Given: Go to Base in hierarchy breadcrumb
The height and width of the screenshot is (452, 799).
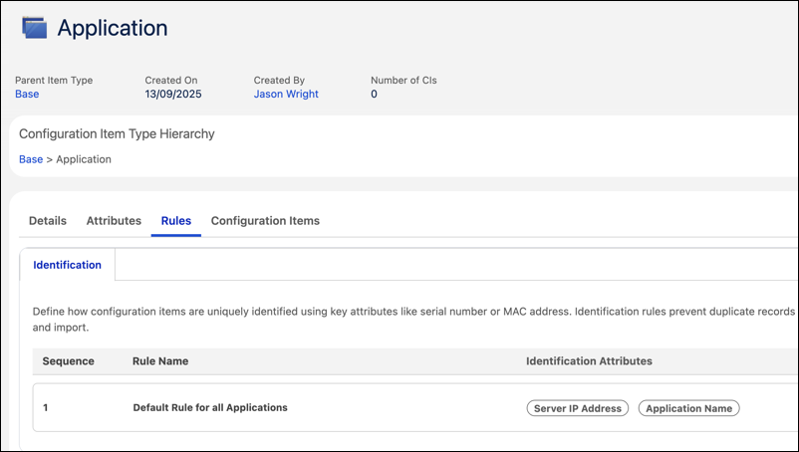Looking at the screenshot, I should point(31,159).
